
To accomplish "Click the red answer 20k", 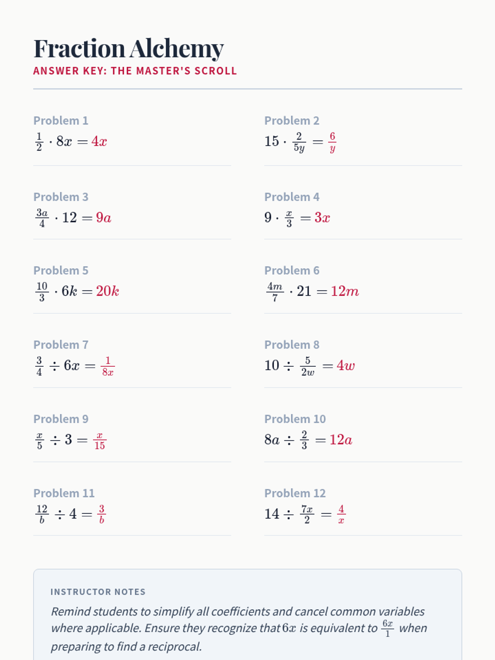I will coord(108,291).
